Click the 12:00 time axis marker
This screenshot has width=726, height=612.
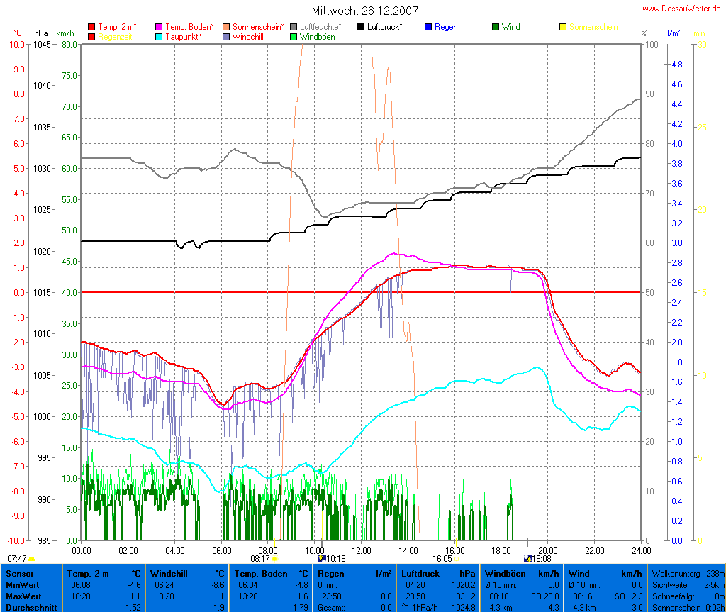362,550
